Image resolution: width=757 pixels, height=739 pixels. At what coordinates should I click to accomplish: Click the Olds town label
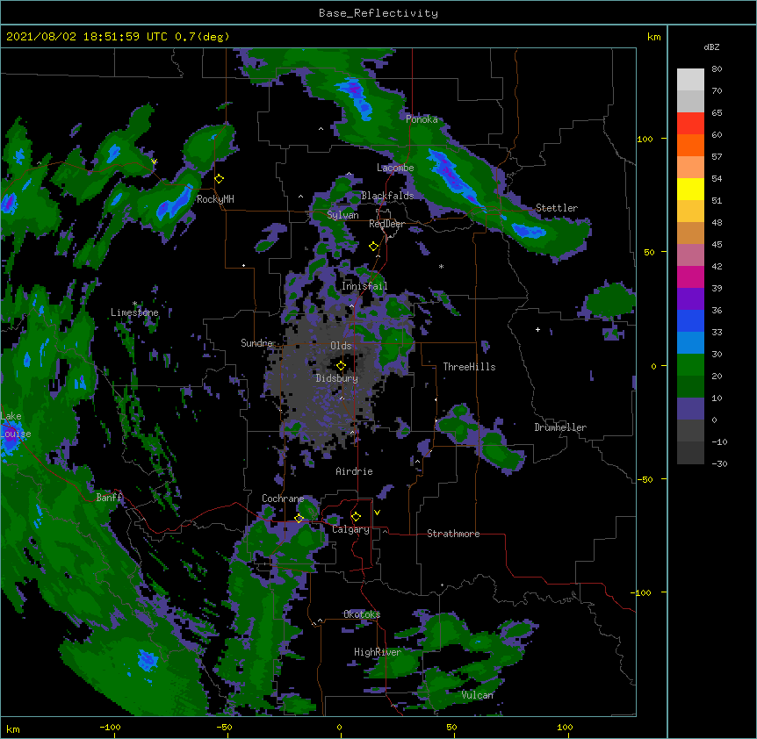[341, 346]
